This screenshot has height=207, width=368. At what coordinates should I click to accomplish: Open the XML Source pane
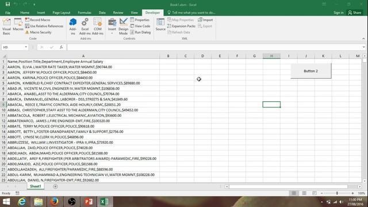[160, 24]
